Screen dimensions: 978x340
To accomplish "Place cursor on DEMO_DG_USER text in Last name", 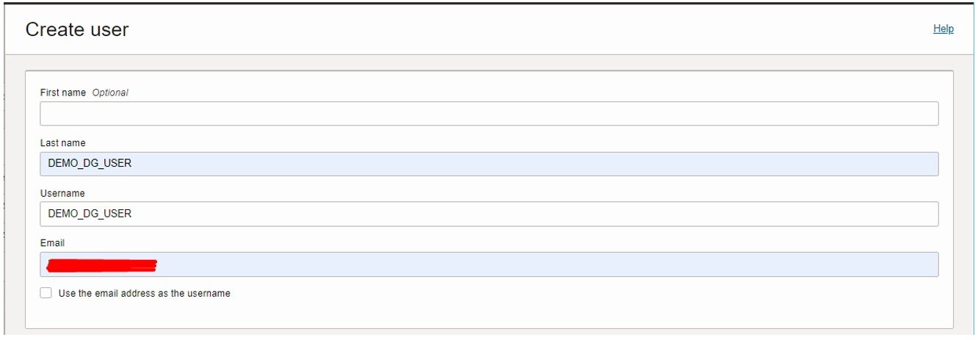I will 90,164.
